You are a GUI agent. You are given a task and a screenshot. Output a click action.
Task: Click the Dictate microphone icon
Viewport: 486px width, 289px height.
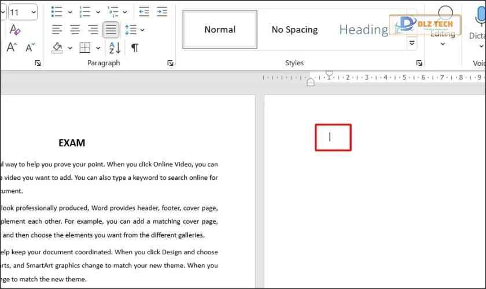(x=480, y=17)
